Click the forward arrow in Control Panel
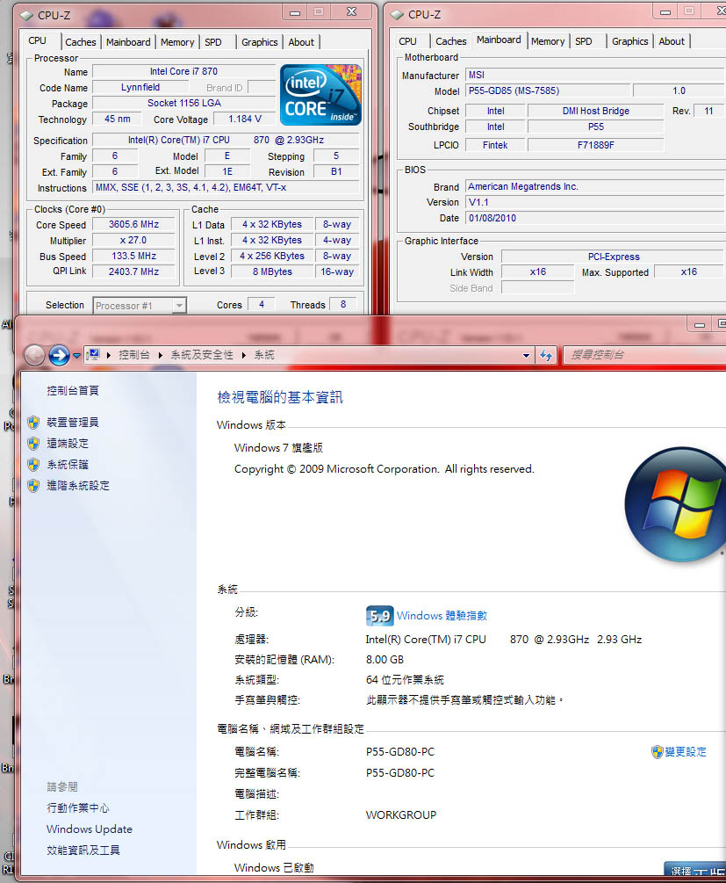 (x=59, y=355)
